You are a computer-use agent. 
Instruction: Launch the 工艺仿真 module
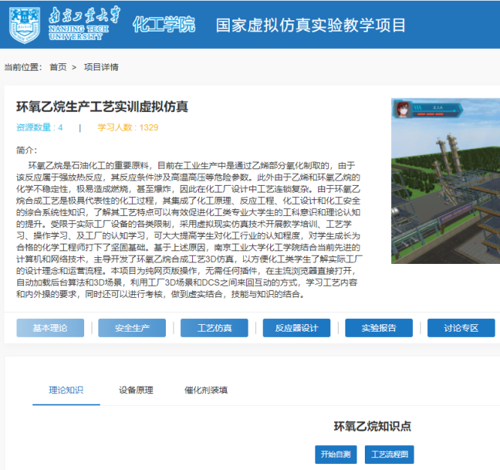pyautogui.click(x=215, y=328)
